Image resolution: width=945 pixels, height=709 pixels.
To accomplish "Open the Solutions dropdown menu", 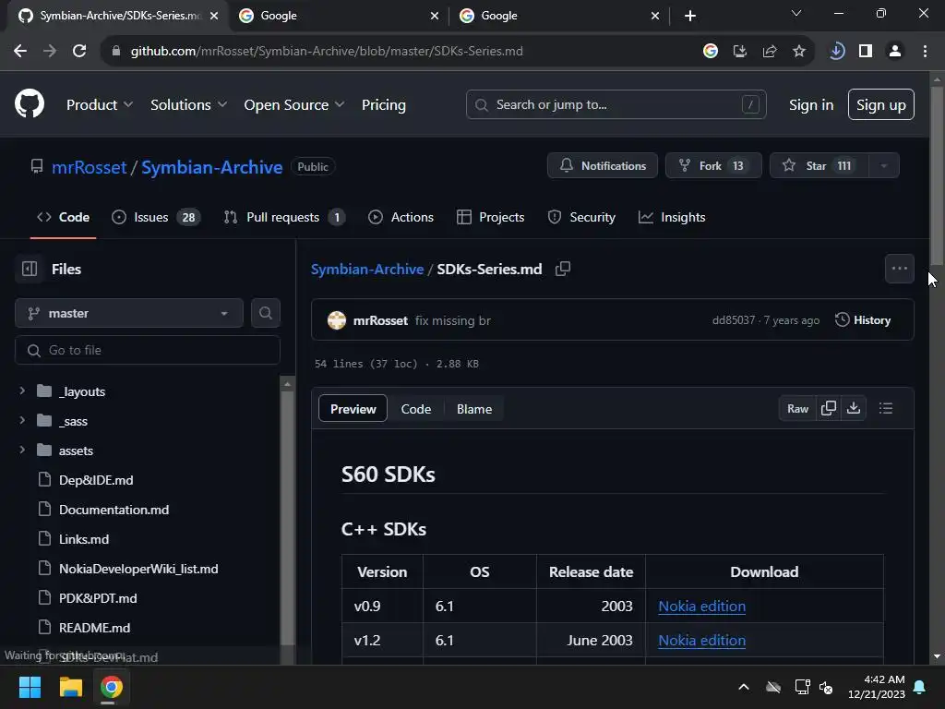I will point(188,105).
